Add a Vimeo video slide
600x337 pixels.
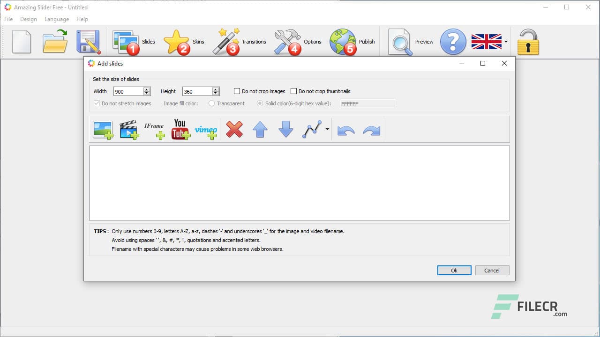(206, 130)
